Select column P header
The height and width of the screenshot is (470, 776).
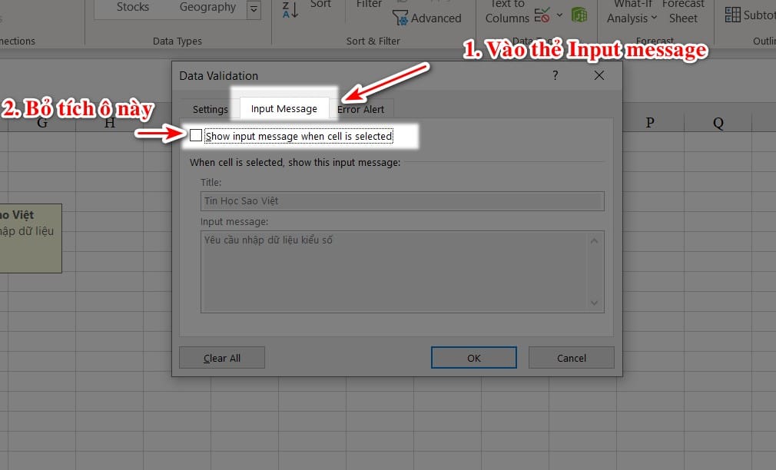(x=650, y=123)
